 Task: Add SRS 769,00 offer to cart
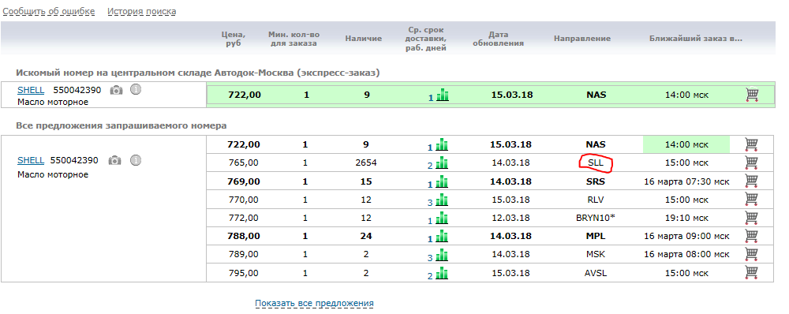click(x=752, y=181)
